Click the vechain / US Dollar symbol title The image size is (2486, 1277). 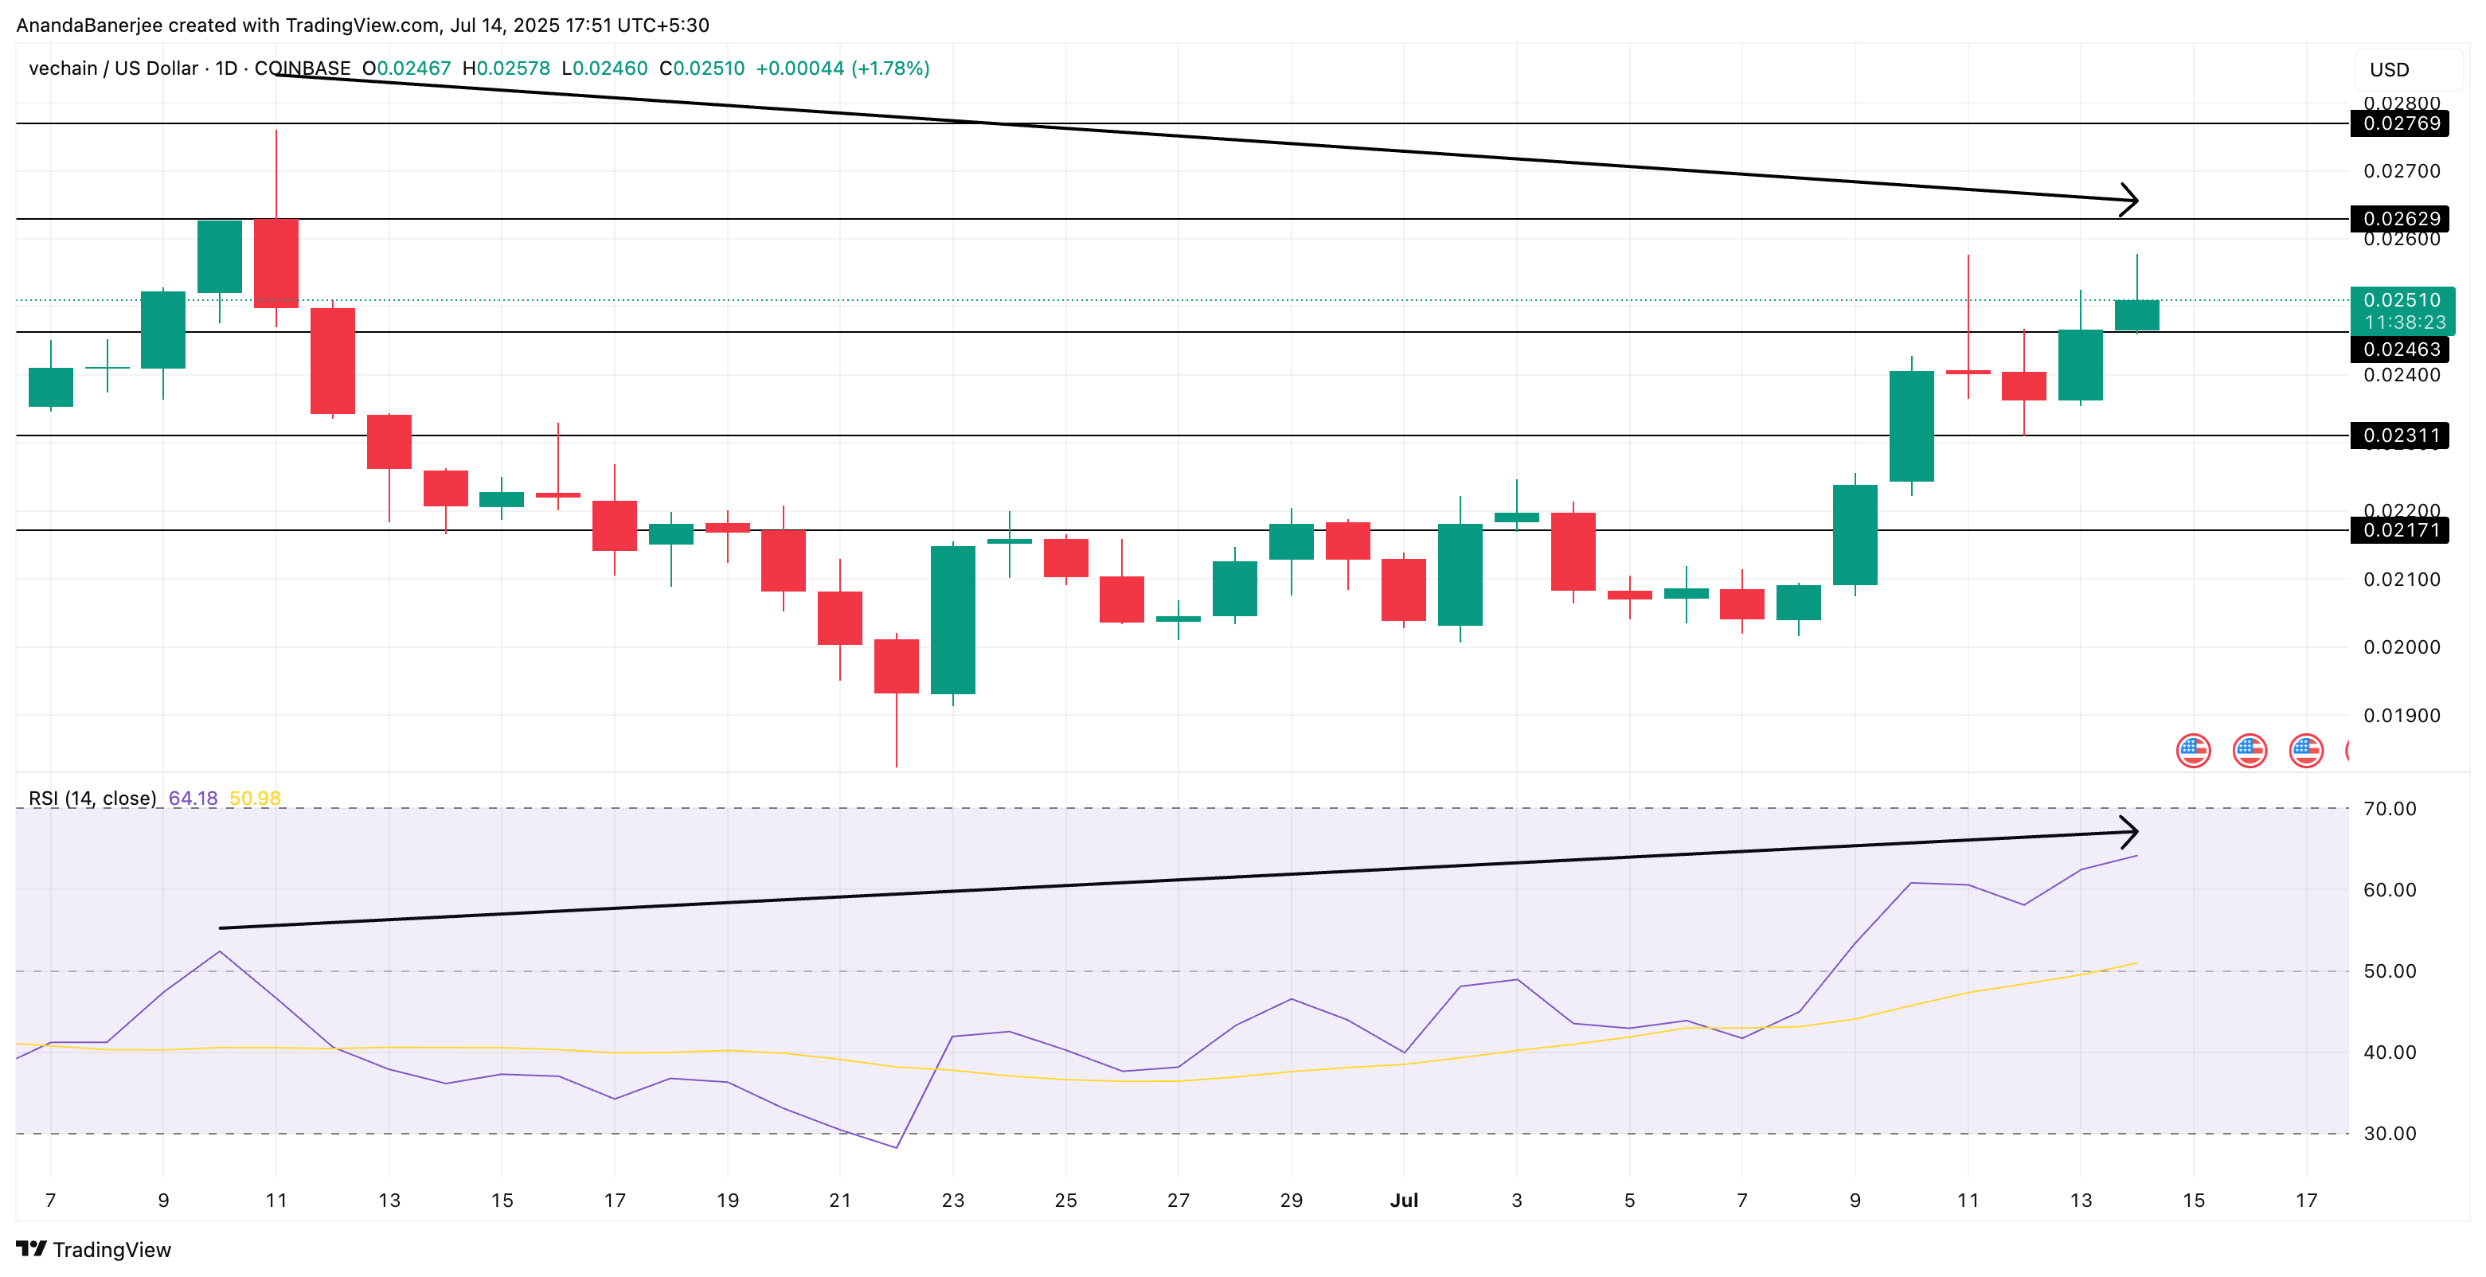tap(113, 68)
